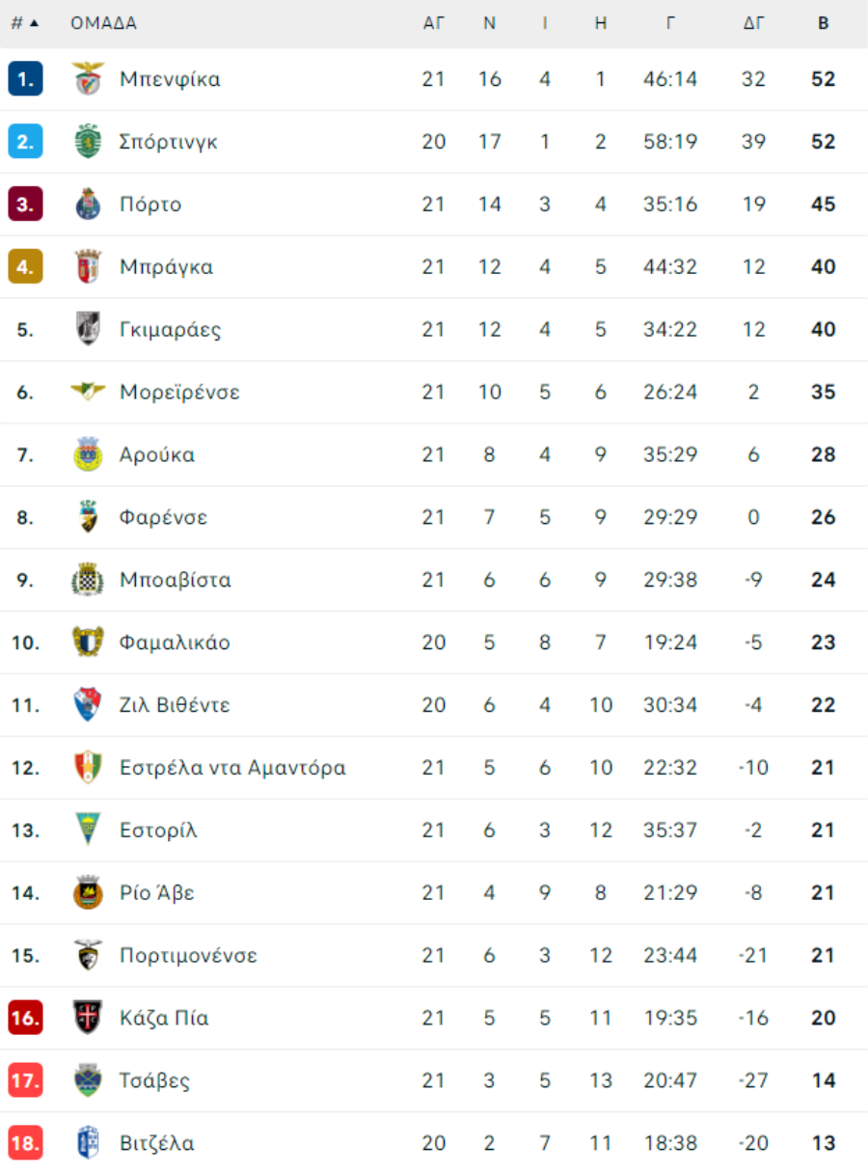
Task: Click the Ρίο Άβε team crest
Action: coord(88,893)
